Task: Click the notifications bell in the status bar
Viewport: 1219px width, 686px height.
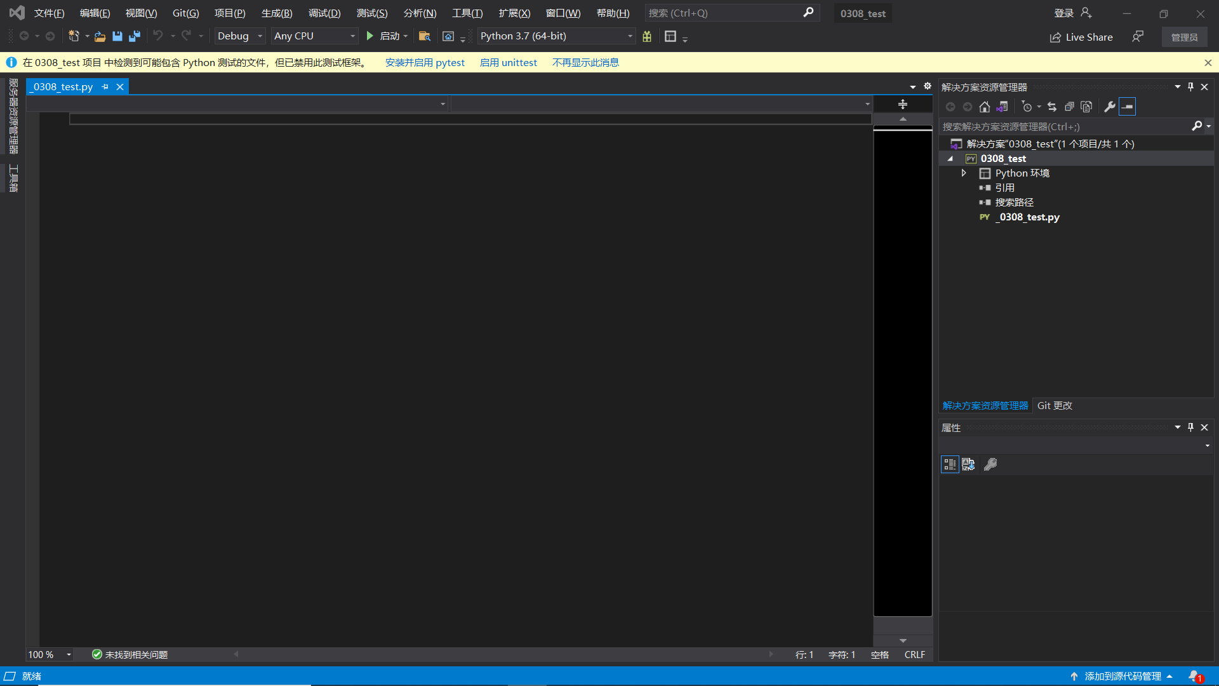Action: tap(1194, 676)
